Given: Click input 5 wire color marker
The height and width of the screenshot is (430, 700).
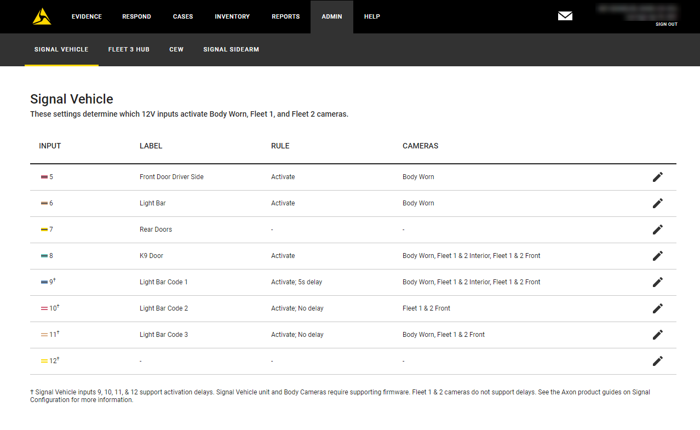Looking at the screenshot, I should [44, 177].
